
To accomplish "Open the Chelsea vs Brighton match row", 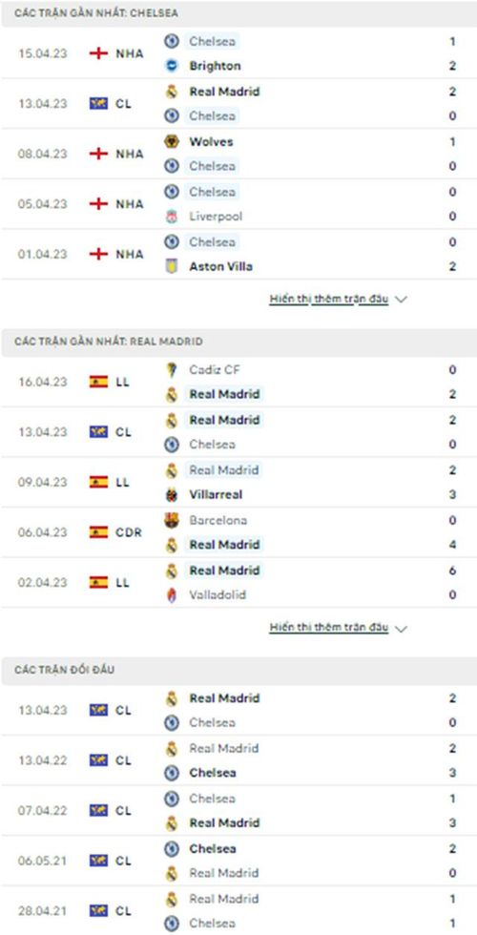I will 238,53.
